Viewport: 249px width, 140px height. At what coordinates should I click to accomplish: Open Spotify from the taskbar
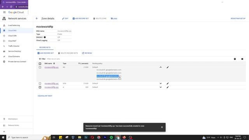111,137
